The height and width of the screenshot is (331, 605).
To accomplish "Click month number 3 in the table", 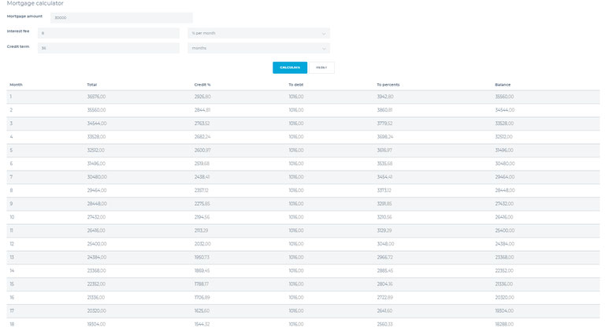I will click(x=11, y=123).
